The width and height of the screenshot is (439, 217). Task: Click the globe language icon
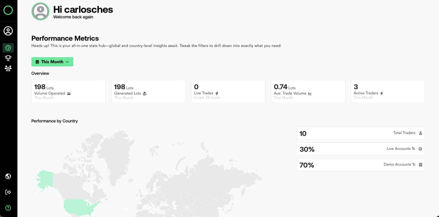[x=8, y=176]
